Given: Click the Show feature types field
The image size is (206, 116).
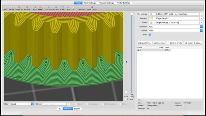Looking at the screenshot, I should [x=54, y=104].
